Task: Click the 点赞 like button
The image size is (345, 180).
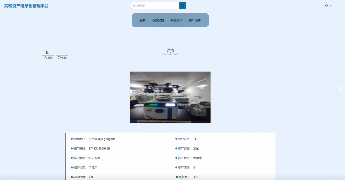Action: tap(48, 58)
